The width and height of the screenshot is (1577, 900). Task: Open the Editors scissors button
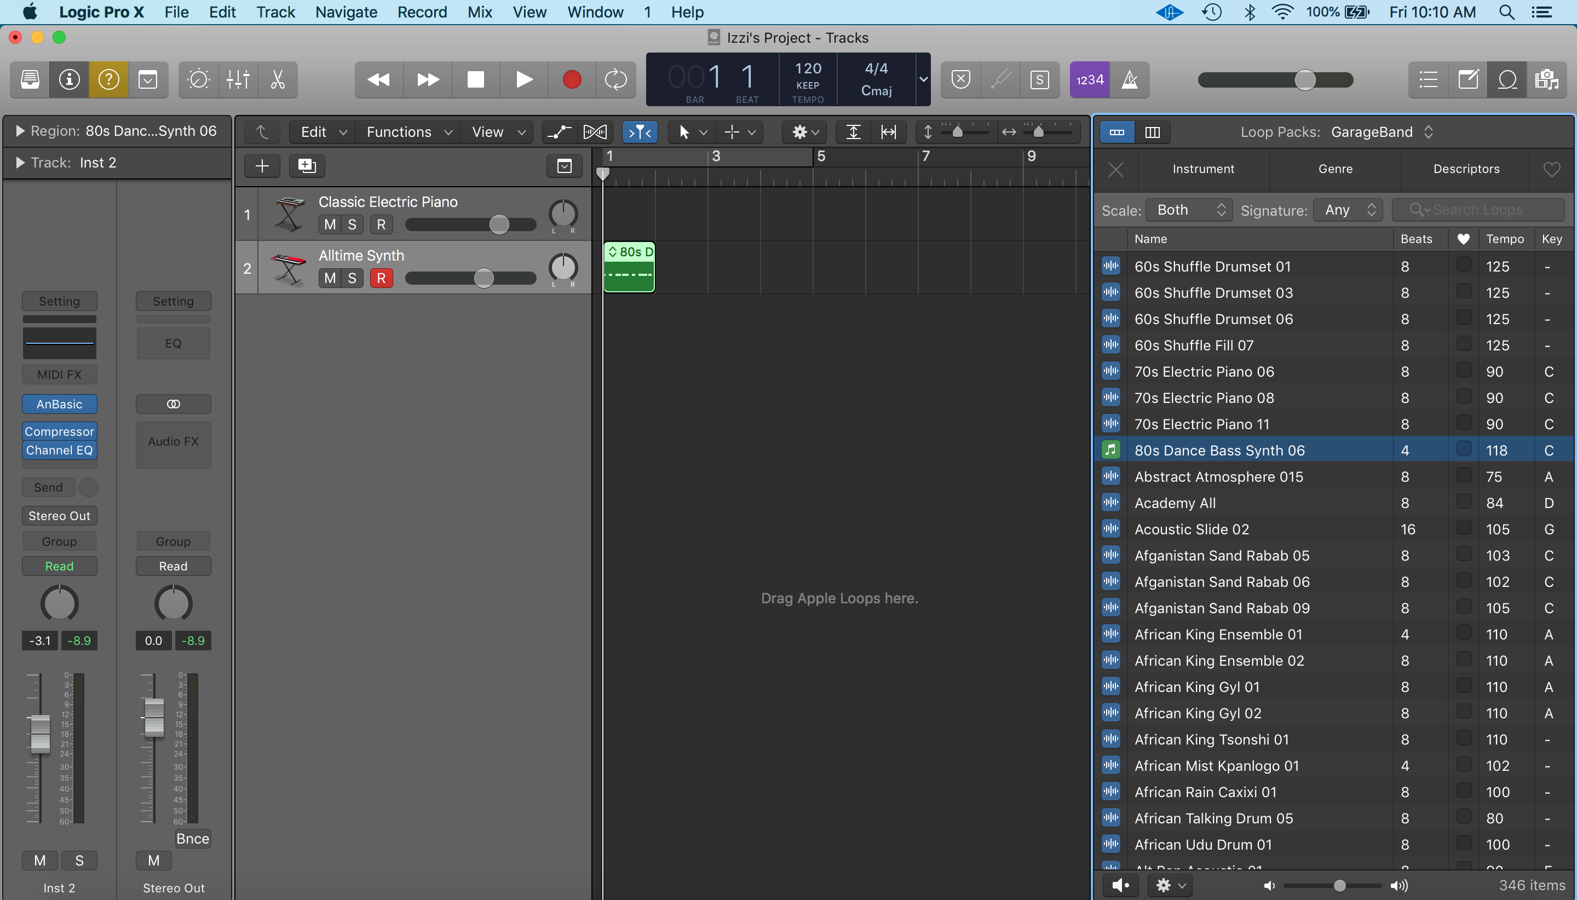click(278, 80)
